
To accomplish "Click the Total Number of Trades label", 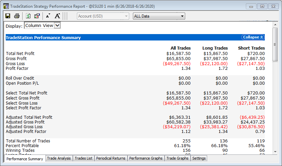I will pyautogui.click(x=28, y=141).
